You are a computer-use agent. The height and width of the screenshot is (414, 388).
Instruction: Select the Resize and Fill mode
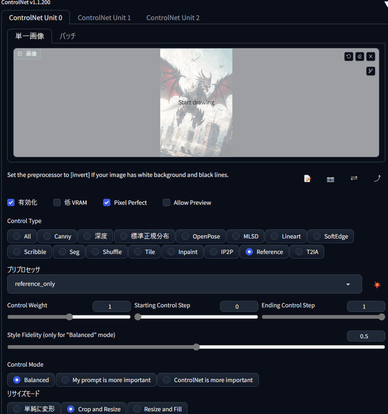pyautogui.click(x=157, y=409)
